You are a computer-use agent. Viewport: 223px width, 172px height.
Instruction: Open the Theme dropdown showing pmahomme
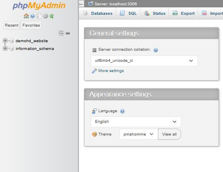click(139, 134)
